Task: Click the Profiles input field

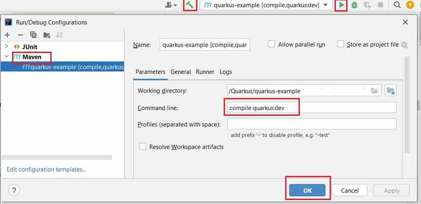Action: point(311,124)
